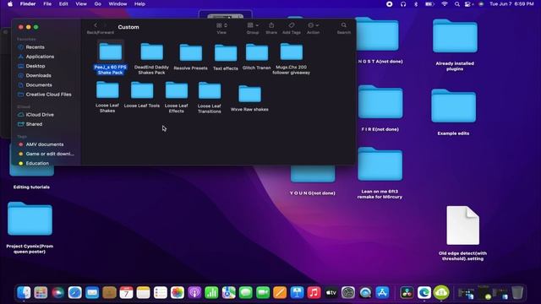Click the date and time in menu bar
541x304 pixels.
point(511,4)
